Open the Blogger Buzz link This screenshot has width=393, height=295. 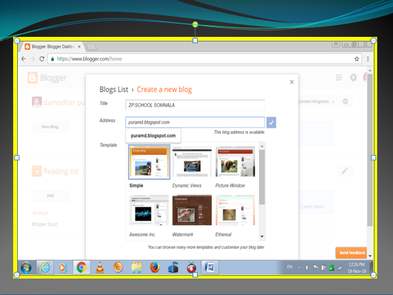tap(44, 224)
